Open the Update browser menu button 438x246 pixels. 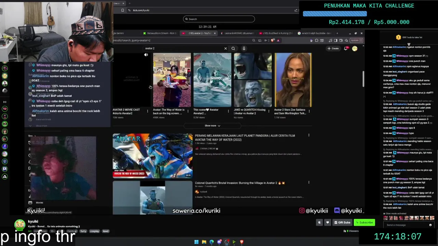(x=356, y=40)
